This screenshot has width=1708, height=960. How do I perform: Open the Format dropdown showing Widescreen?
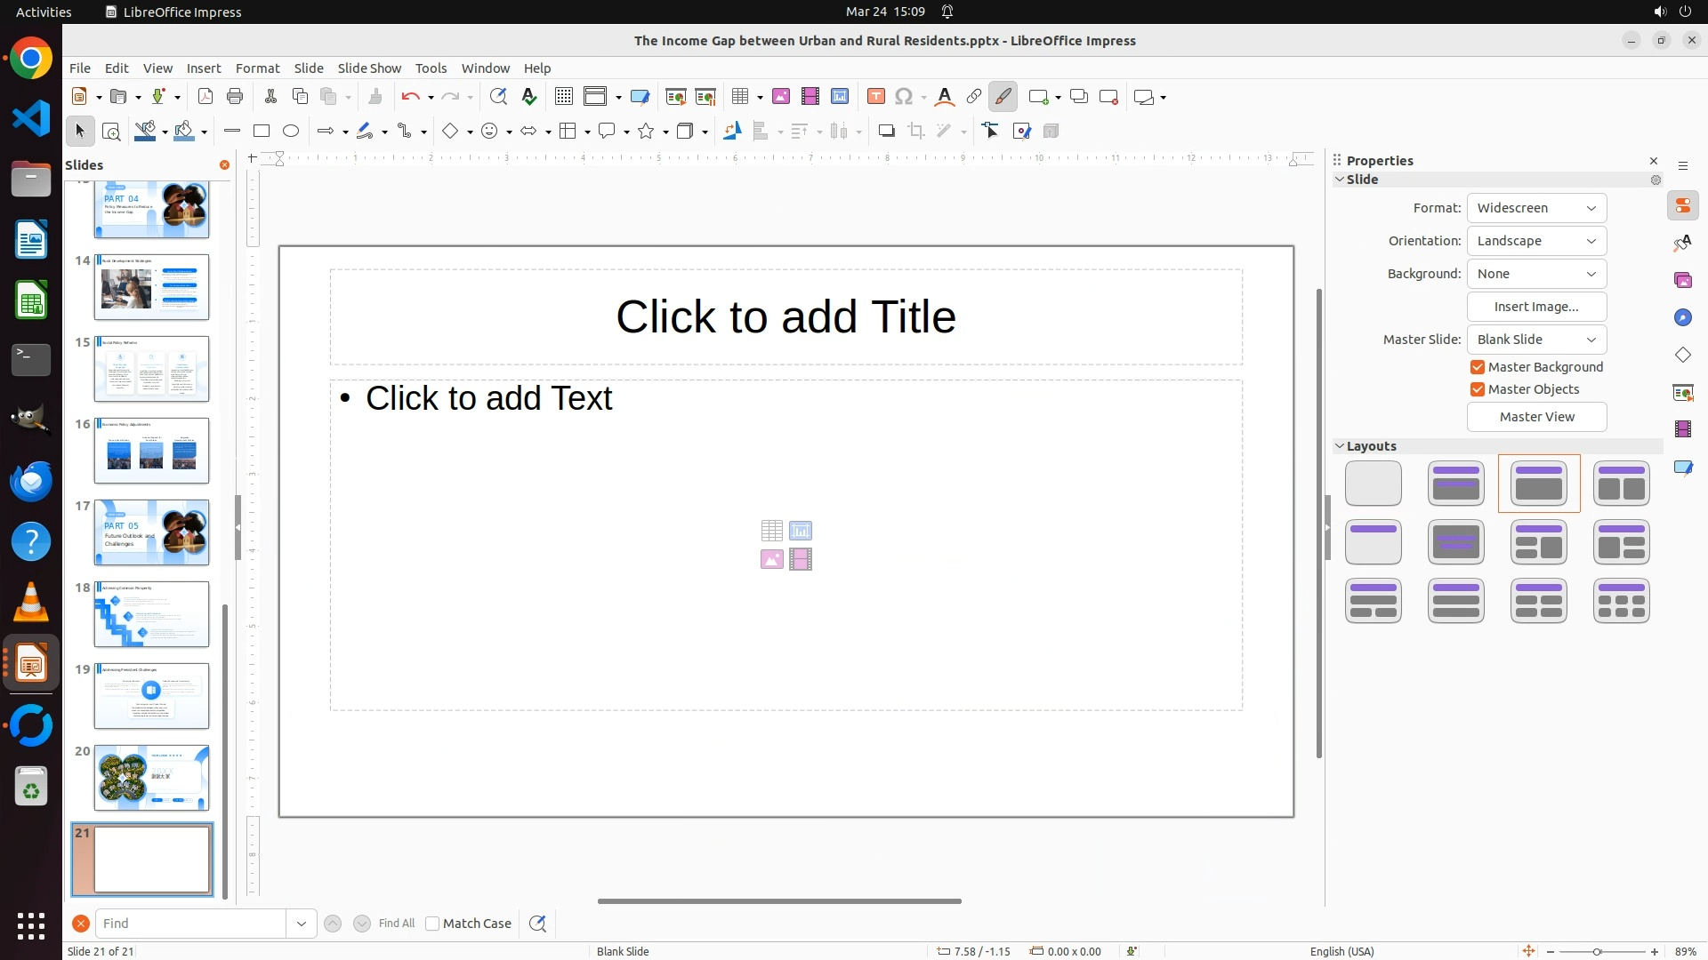(x=1536, y=208)
